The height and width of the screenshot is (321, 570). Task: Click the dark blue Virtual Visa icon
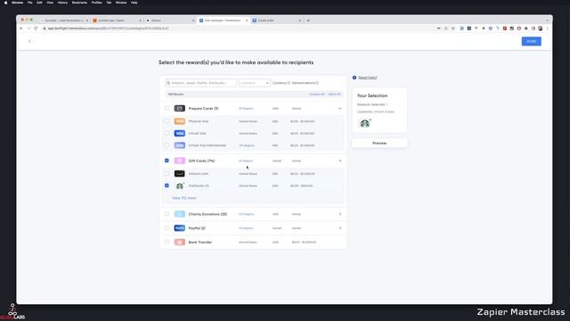(x=180, y=133)
